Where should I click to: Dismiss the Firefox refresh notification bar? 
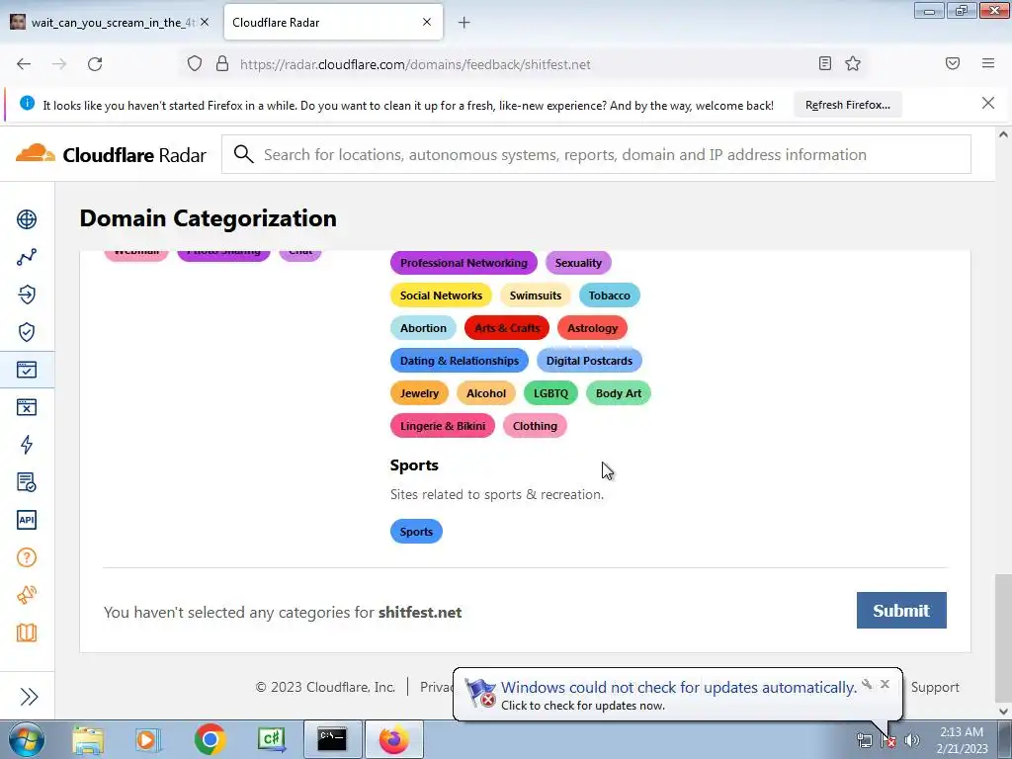(987, 103)
